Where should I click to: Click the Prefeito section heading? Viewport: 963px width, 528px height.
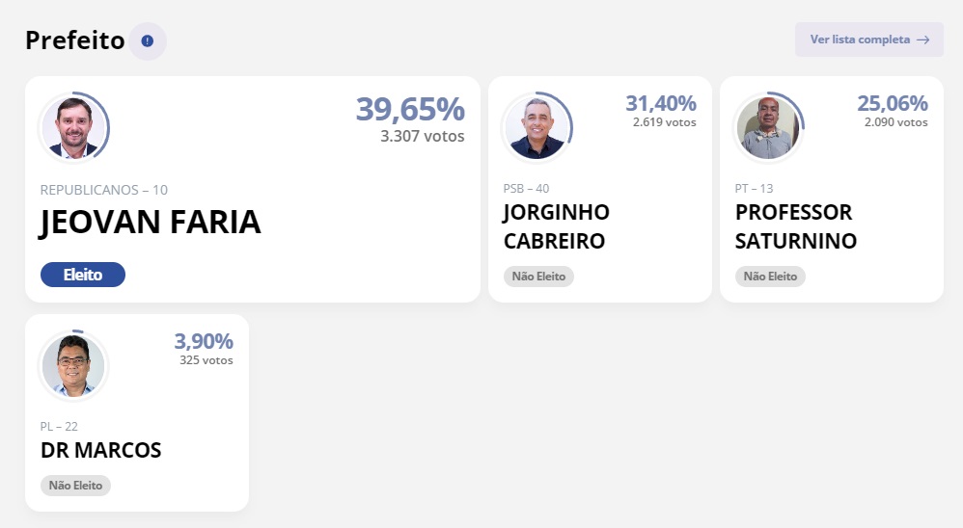(75, 40)
